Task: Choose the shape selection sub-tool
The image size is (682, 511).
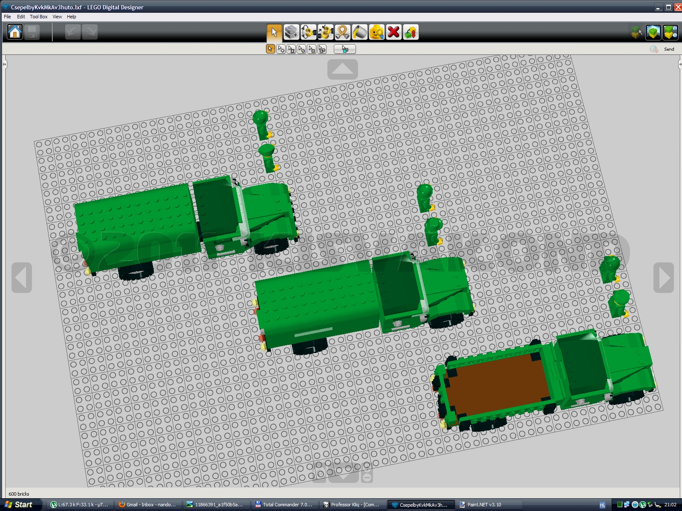Action: point(312,49)
